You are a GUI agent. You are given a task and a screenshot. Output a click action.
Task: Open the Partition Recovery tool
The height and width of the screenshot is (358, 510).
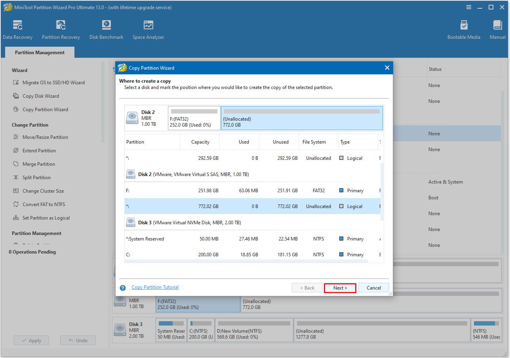pos(61,28)
